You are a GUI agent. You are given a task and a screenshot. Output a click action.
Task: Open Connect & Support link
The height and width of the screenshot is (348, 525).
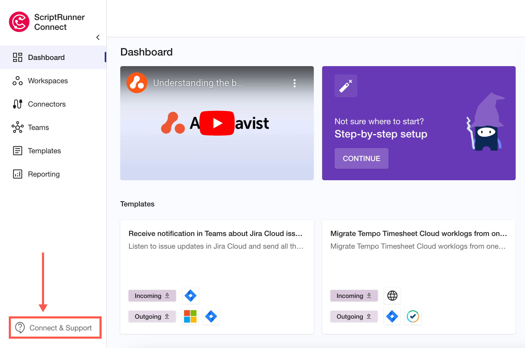pos(55,328)
